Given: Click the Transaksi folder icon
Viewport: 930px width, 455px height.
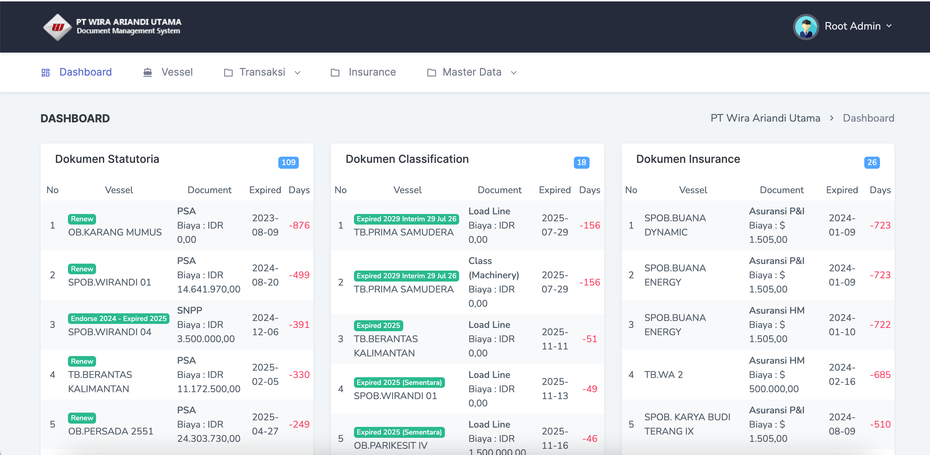Looking at the screenshot, I should 228,73.
